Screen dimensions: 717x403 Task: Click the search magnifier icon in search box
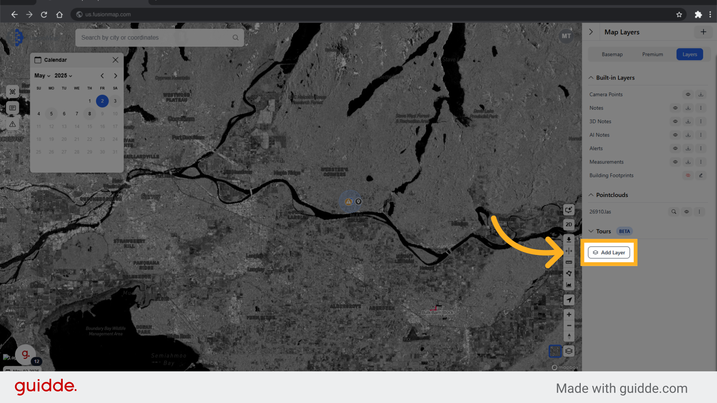pyautogui.click(x=236, y=37)
